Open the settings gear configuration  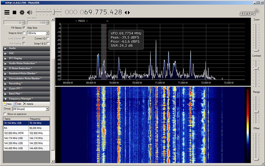tap(22, 12)
